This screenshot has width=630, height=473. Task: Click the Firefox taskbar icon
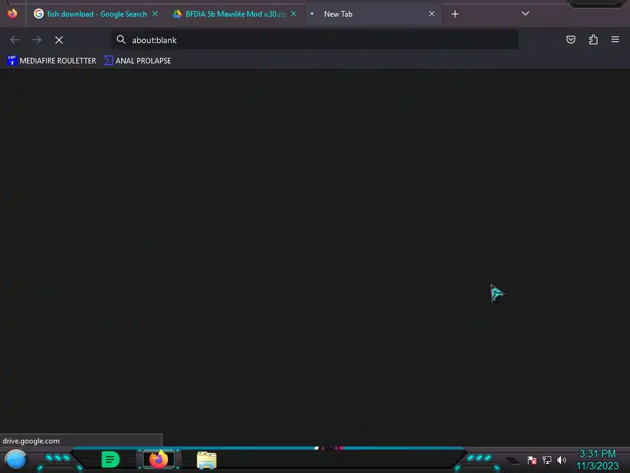point(159,459)
